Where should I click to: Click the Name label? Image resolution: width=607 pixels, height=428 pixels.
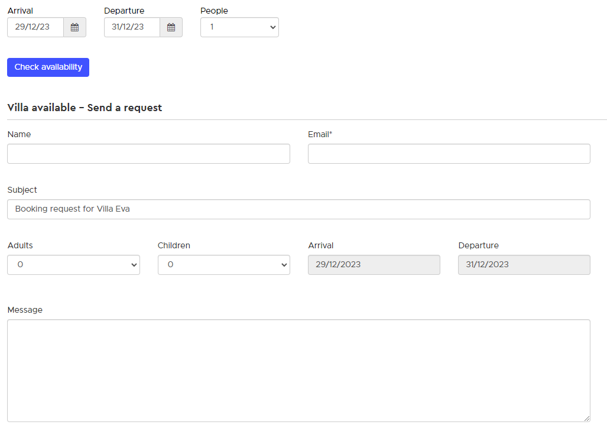click(x=19, y=134)
